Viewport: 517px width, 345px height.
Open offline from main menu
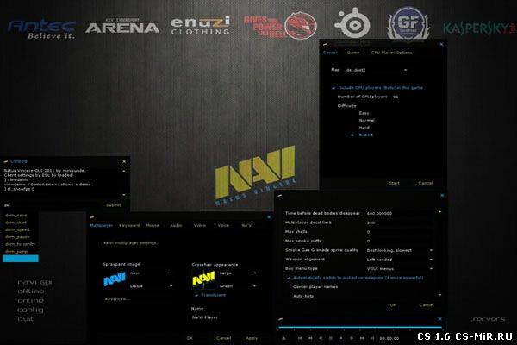(31, 292)
